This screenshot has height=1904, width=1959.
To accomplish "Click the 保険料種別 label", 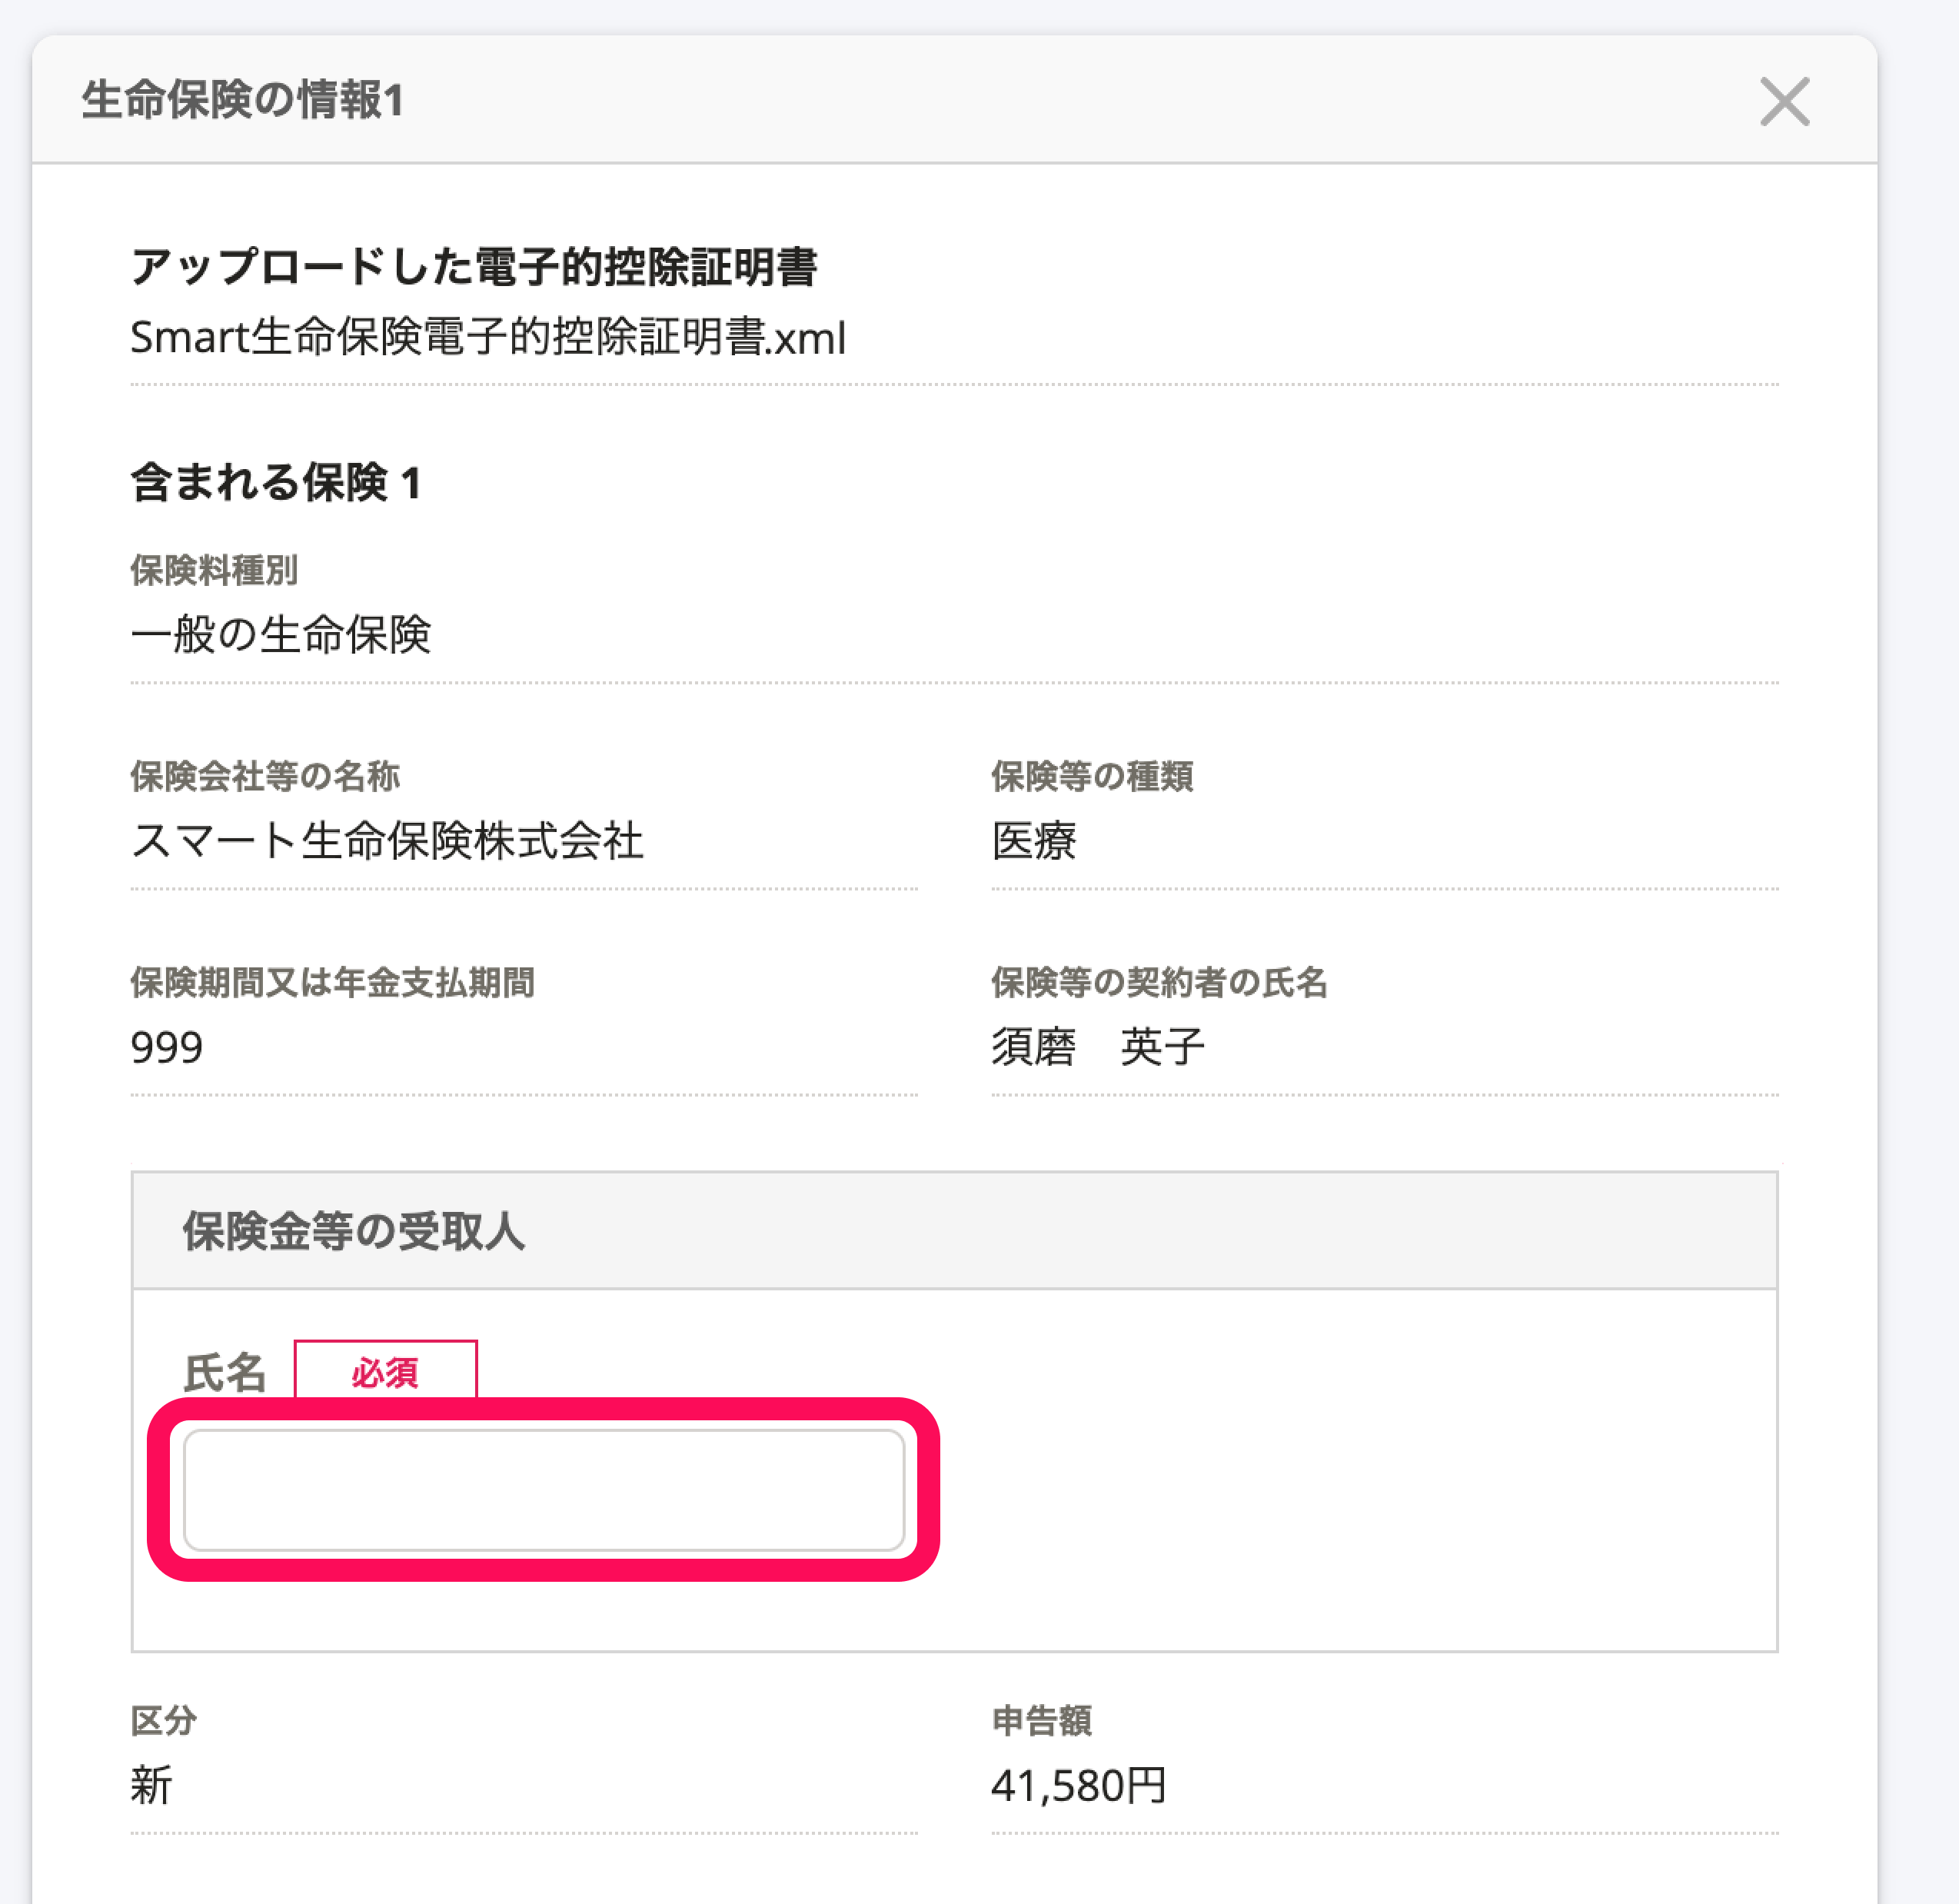I will point(214,570).
